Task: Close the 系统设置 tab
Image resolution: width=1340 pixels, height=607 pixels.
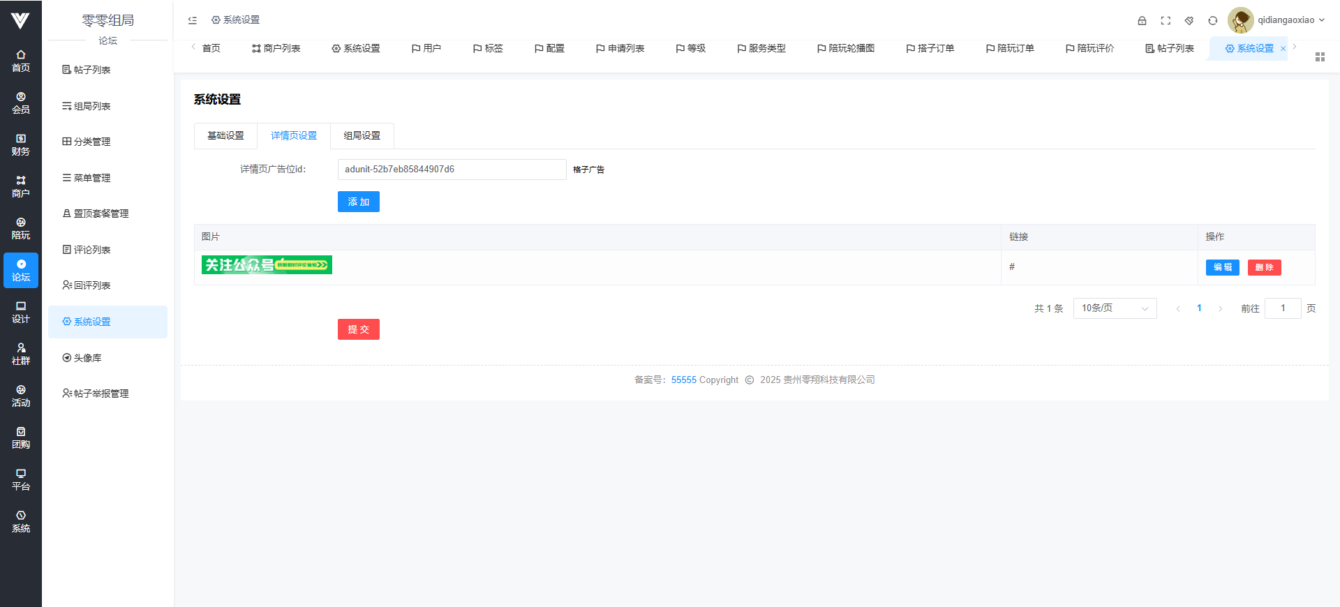Action: tap(1283, 49)
